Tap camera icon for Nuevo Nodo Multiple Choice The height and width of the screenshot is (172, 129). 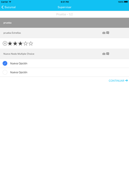[x=104, y=54]
